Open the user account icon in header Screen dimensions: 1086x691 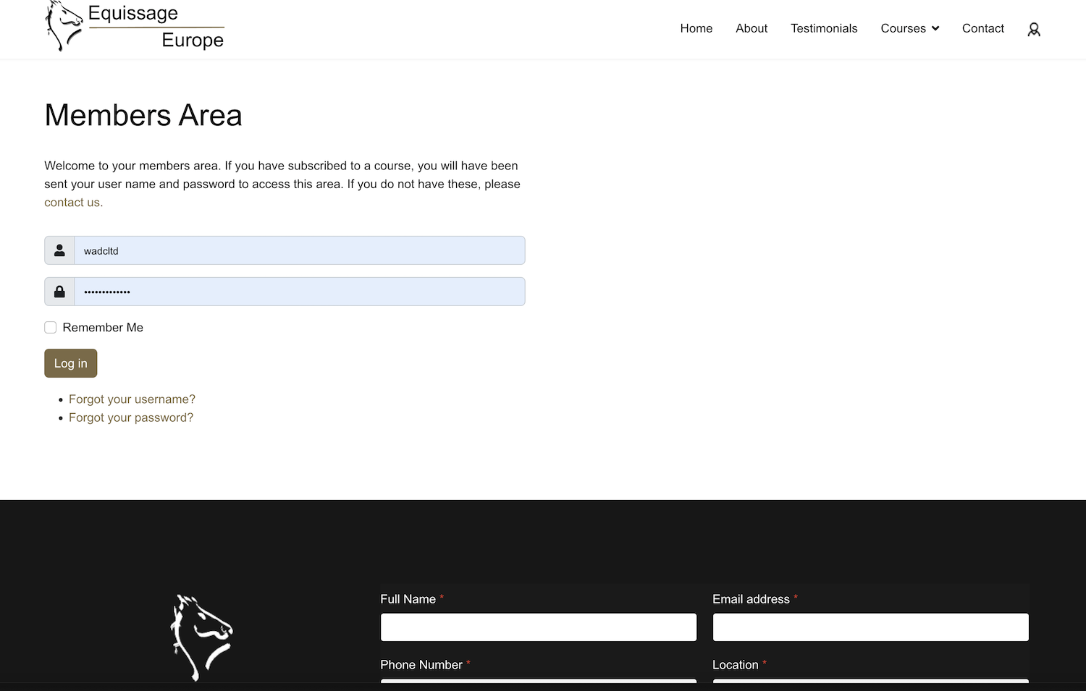click(1033, 30)
